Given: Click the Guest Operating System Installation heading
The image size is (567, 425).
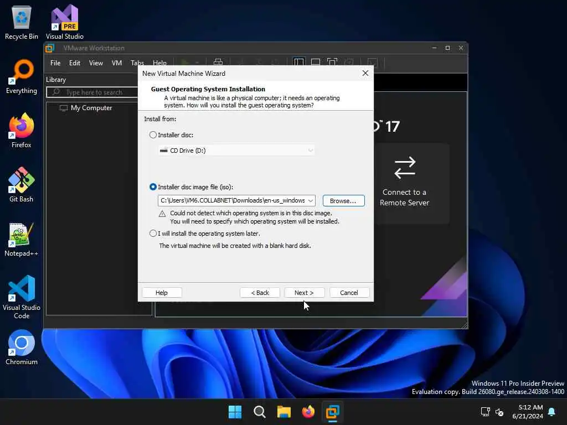Looking at the screenshot, I should tap(208, 89).
